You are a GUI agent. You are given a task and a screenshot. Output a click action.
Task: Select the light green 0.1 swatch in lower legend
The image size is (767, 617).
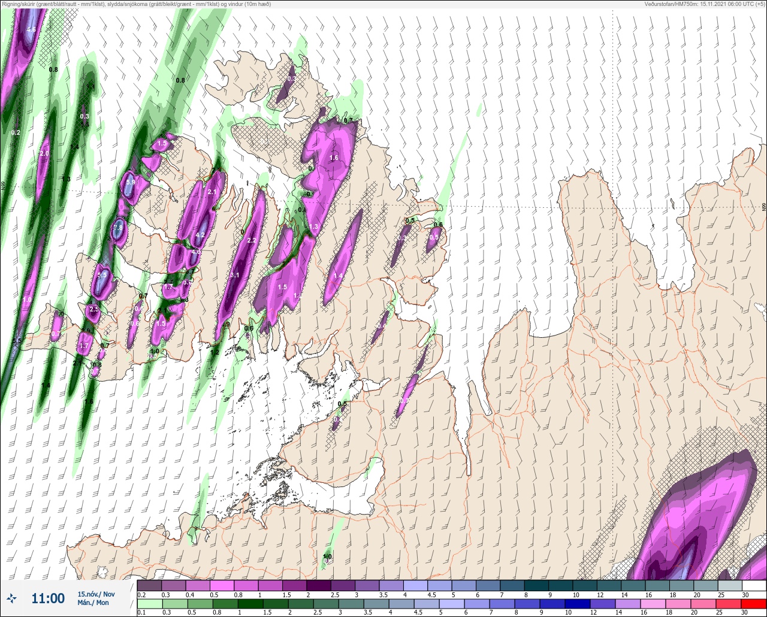pyautogui.click(x=149, y=604)
